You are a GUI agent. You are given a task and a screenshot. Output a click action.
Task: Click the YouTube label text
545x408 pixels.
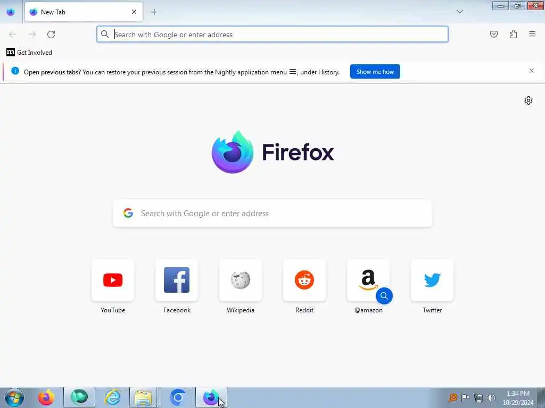tap(113, 310)
